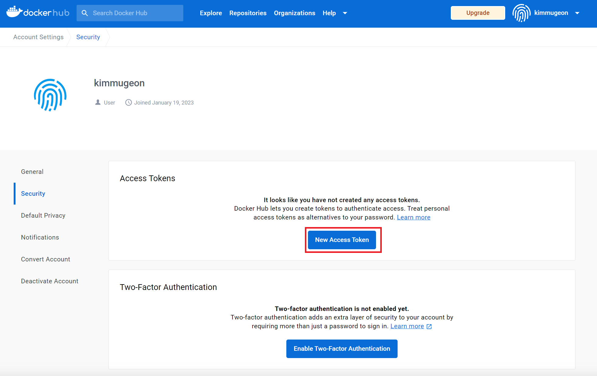Select the General settings tab

[x=32, y=172]
